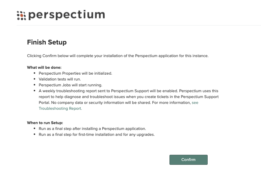Click the horizontal divider under the logo

139,25
